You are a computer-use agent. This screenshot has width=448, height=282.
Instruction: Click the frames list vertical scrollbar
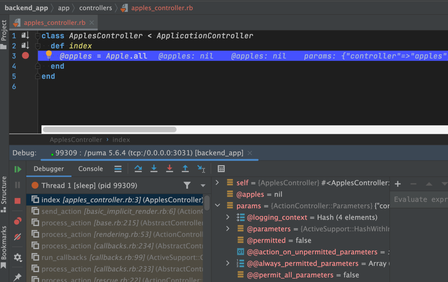[x=207, y=203]
